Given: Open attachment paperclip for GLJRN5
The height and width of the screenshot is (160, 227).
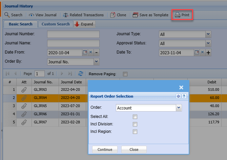Looking at the screenshot, I should pos(24,106).
